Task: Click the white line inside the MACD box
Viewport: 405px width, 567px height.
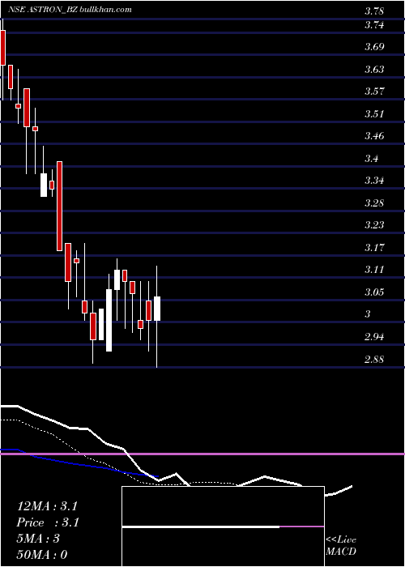Action: [201, 526]
